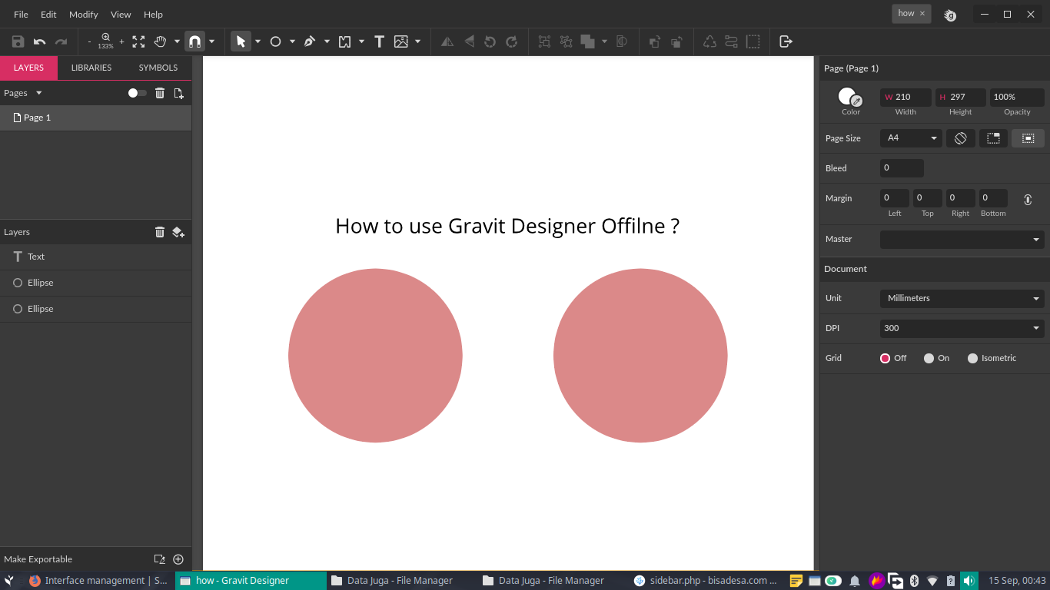Open the Insert Image tool
The width and height of the screenshot is (1050, 590).
(401, 41)
